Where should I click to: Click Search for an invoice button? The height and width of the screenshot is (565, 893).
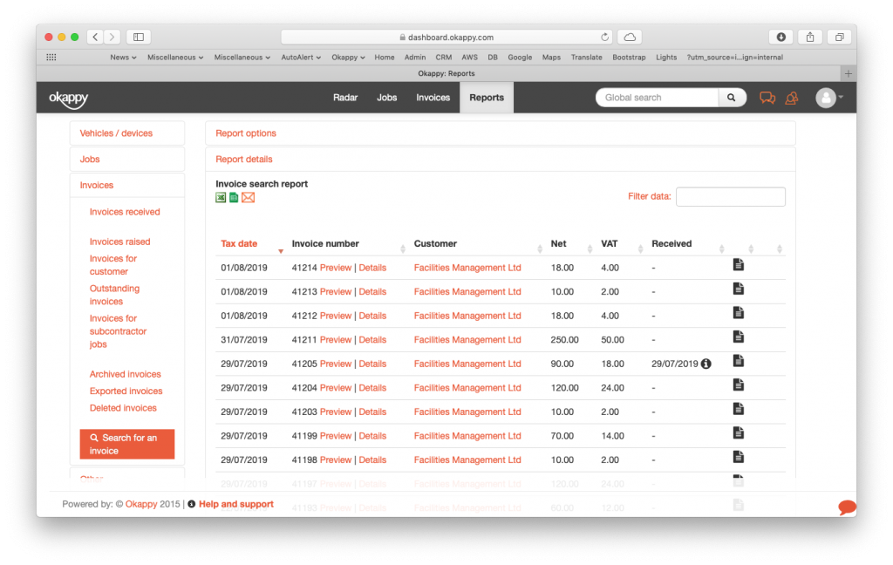click(127, 445)
